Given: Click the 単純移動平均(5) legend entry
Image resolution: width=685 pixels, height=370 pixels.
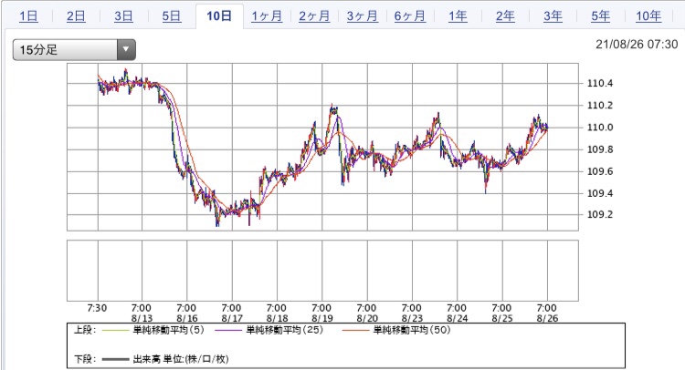Looking at the screenshot, I should (x=168, y=330).
